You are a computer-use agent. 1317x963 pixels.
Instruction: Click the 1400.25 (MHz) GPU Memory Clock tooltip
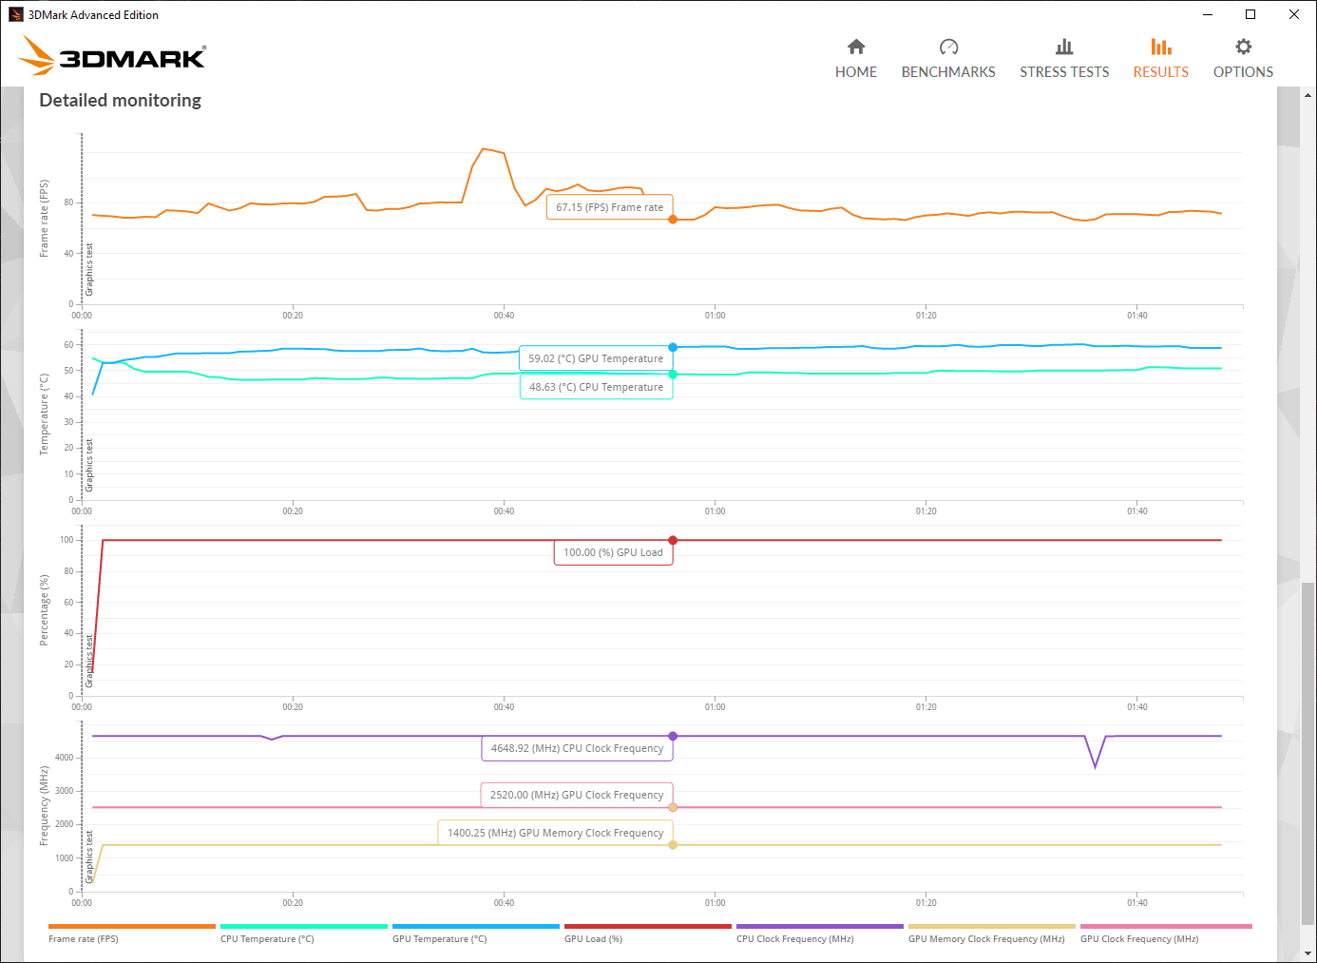(555, 833)
